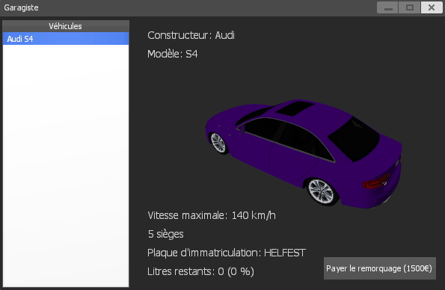This screenshot has width=445, height=290.
Task: Click the Véhicules column header
Action: click(66, 26)
